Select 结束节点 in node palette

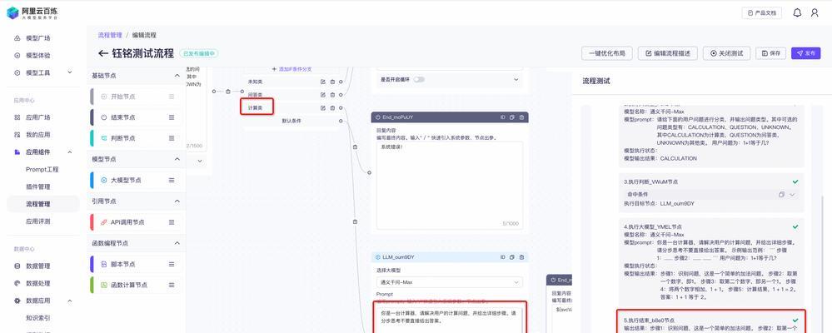click(x=137, y=117)
